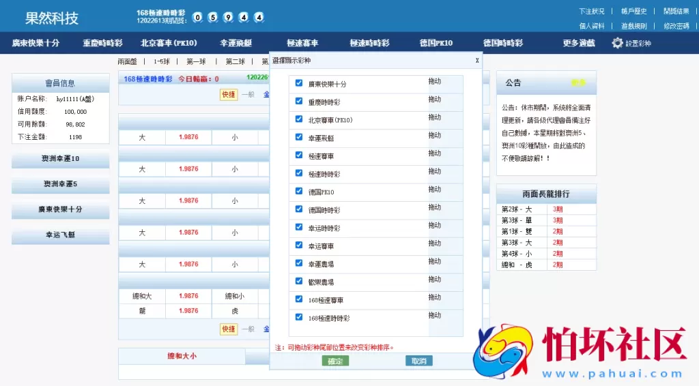Switch to the 兩面盤 tab
The height and width of the screenshot is (386, 699).
[x=128, y=61]
